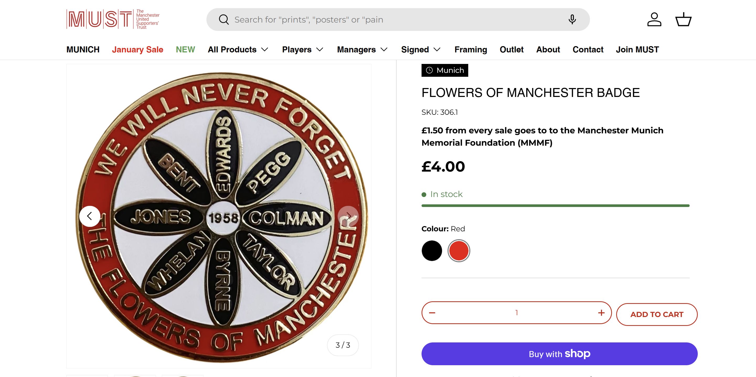Click the Add to Cart button
The width and height of the screenshot is (756, 377).
point(657,314)
